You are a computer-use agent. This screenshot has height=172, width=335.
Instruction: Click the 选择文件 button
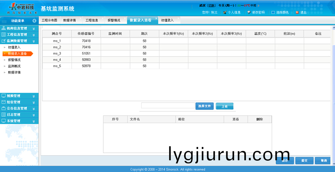[x=204, y=106]
